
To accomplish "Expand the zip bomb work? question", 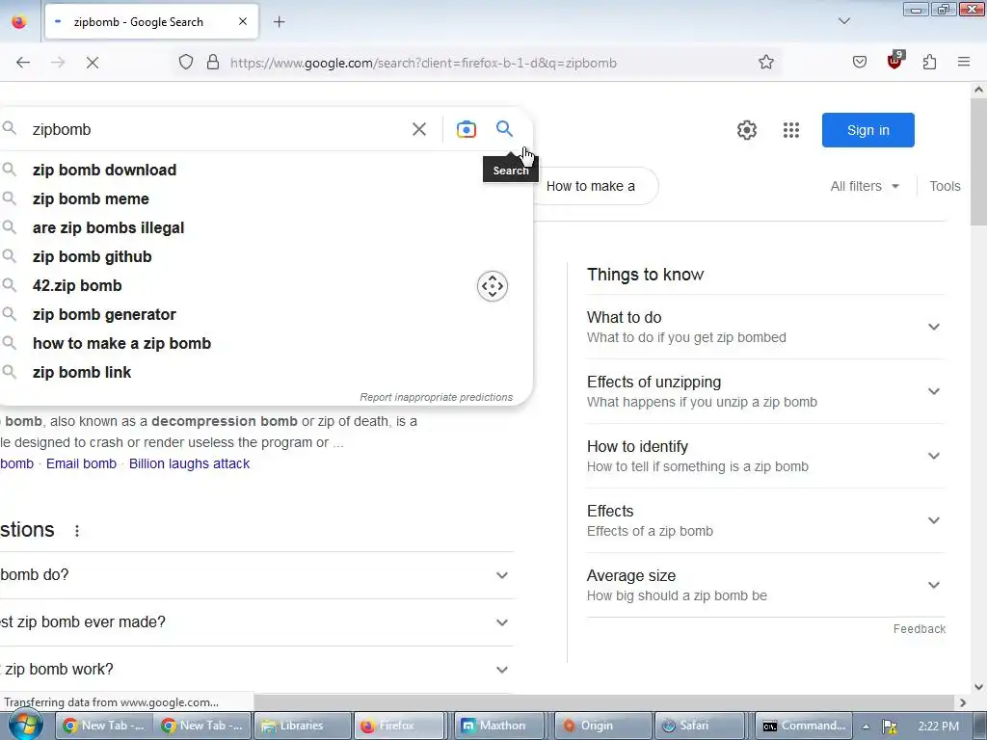I will (256, 670).
